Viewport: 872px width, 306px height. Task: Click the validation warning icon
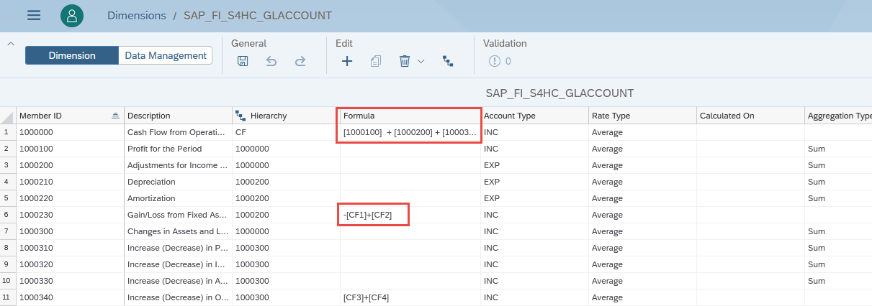(x=495, y=62)
